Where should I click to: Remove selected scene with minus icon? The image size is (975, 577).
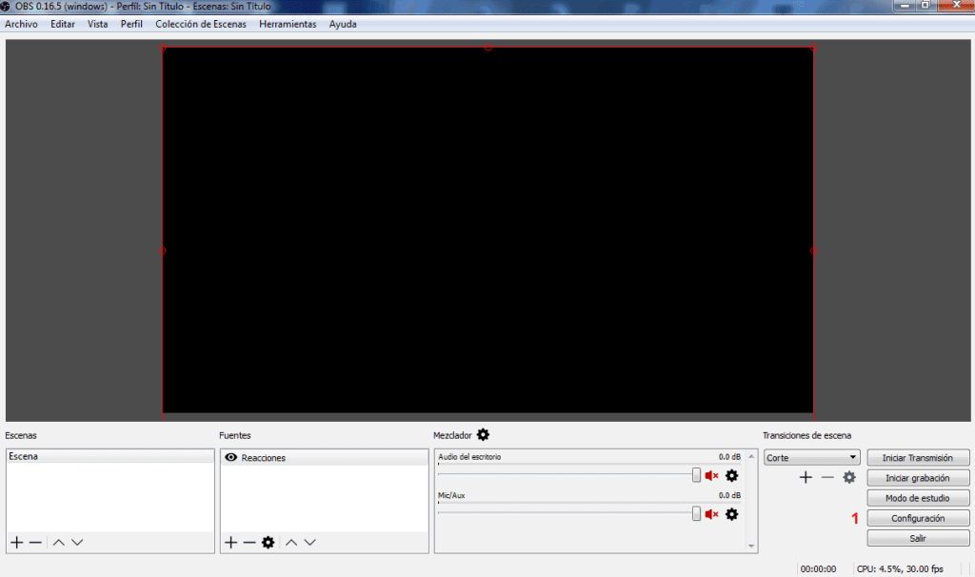(35, 542)
